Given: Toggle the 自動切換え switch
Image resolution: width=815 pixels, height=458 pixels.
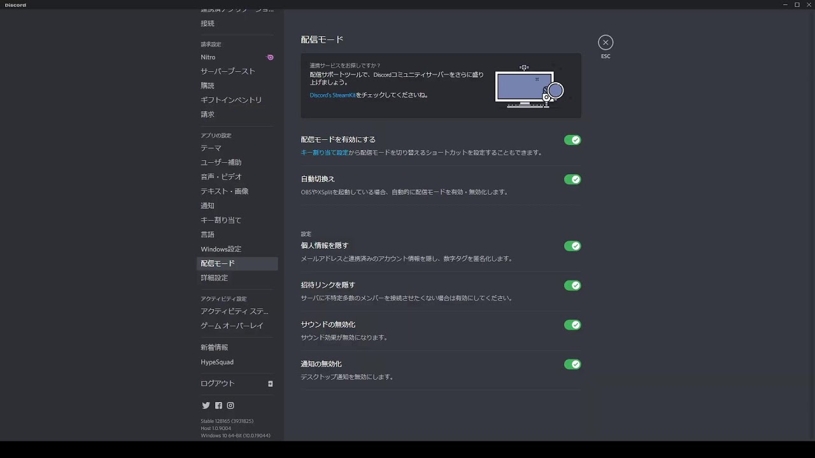Looking at the screenshot, I should (572, 179).
